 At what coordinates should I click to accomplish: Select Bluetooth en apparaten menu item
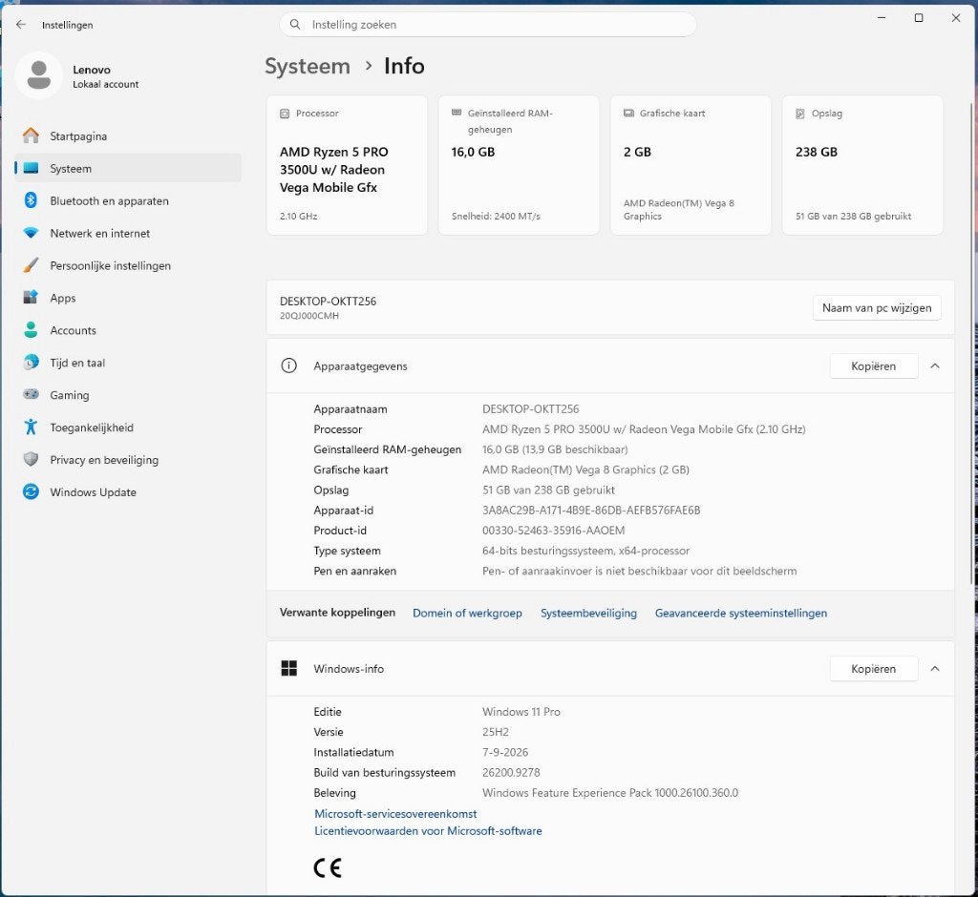coord(128,200)
